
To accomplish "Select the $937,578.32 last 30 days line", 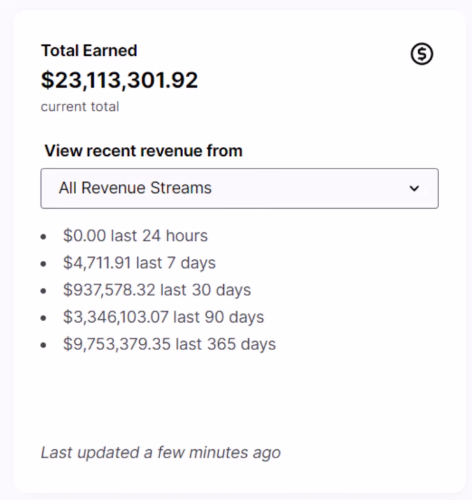I will [x=157, y=290].
